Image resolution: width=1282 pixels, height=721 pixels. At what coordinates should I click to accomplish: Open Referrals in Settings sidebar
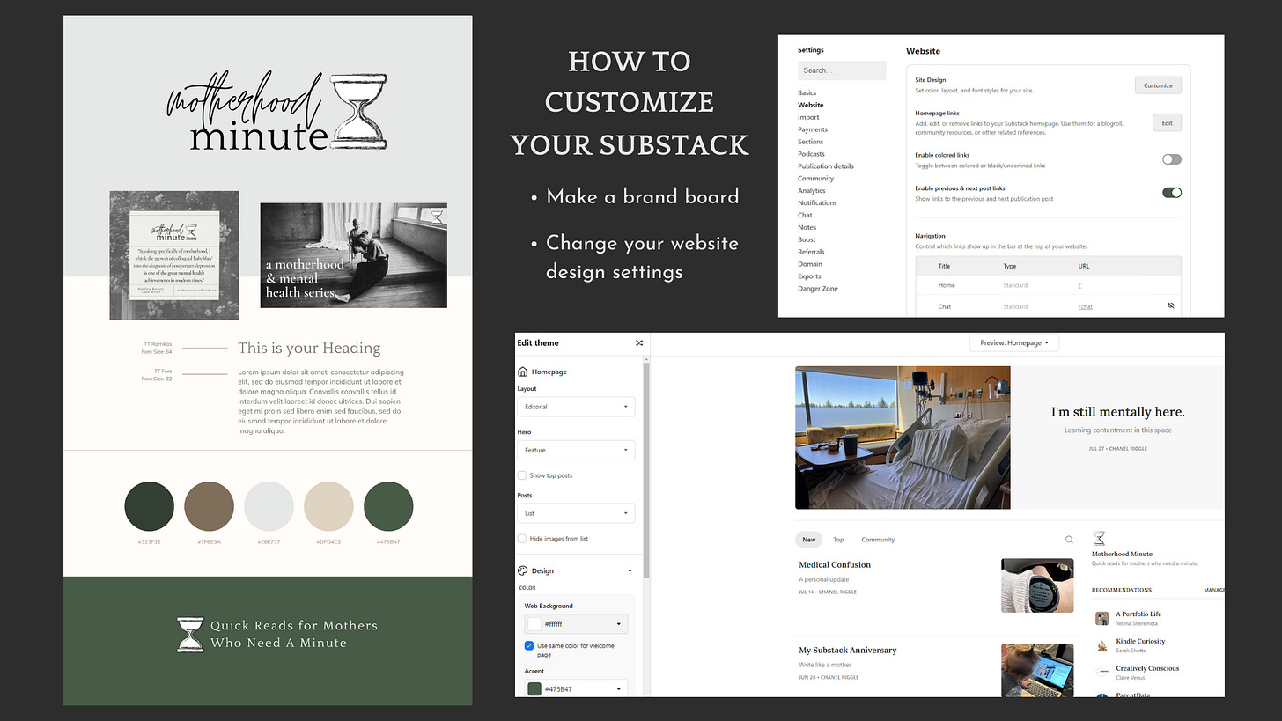click(x=811, y=252)
